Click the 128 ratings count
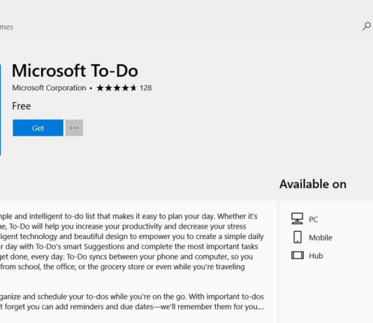This screenshot has height=323, width=373. click(x=145, y=88)
